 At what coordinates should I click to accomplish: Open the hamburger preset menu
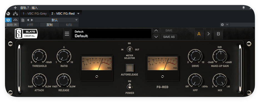[67, 34]
